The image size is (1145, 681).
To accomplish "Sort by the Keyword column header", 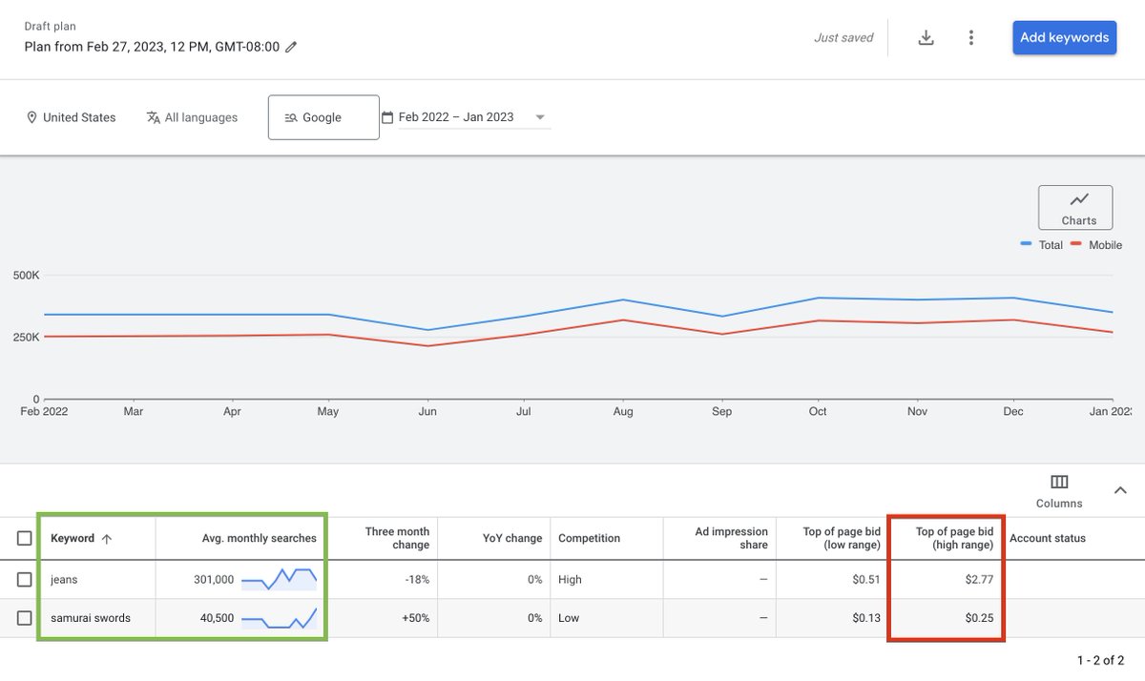I will point(81,538).
